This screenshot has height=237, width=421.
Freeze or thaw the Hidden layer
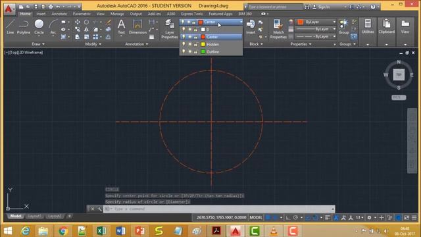point(190,44)
